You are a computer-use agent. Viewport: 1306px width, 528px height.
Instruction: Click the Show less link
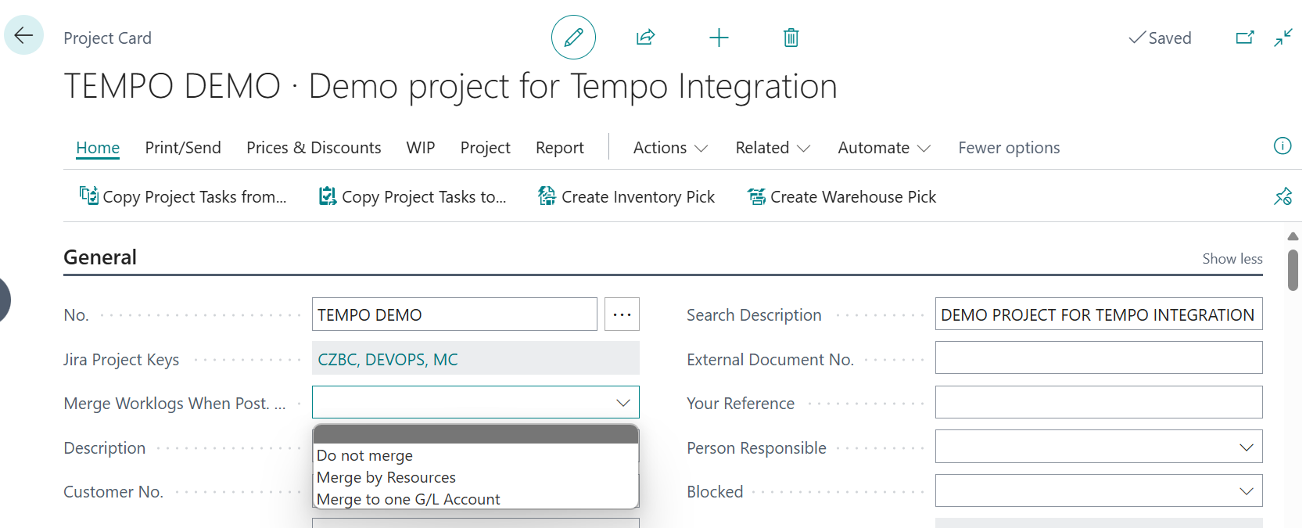tap(1232, 259)
